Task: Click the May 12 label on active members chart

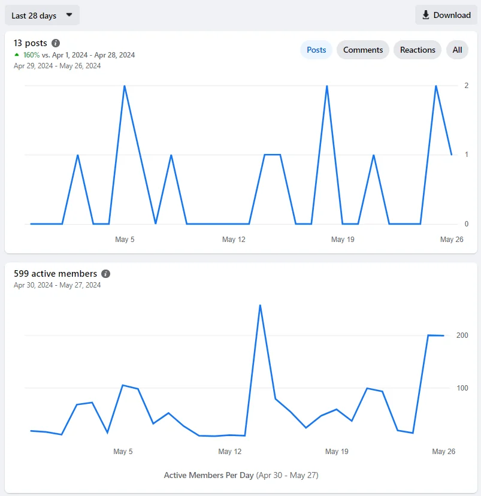Action: (230, 452)
